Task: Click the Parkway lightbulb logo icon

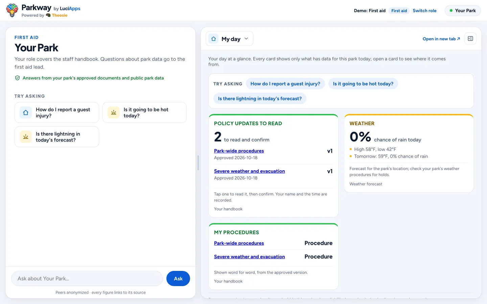Action: 12,10
